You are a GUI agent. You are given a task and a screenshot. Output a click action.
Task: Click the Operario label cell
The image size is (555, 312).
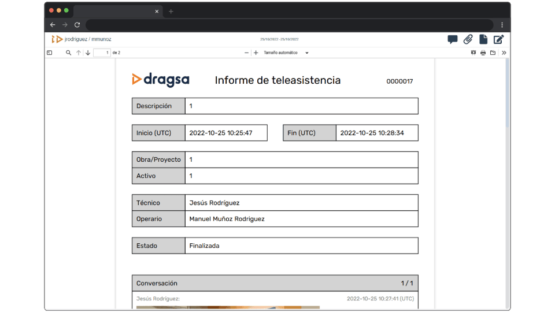coord(158,219)
